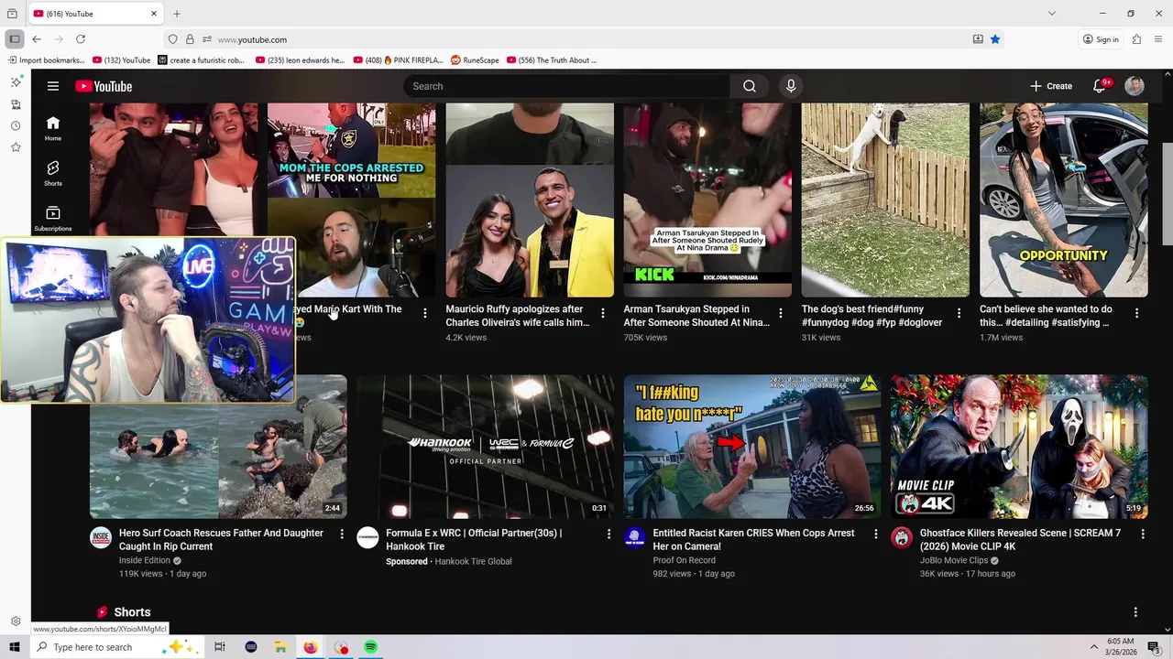Open Firefox AI chatbot sidebar icon

pyautogui.click(x=16, y=81)
